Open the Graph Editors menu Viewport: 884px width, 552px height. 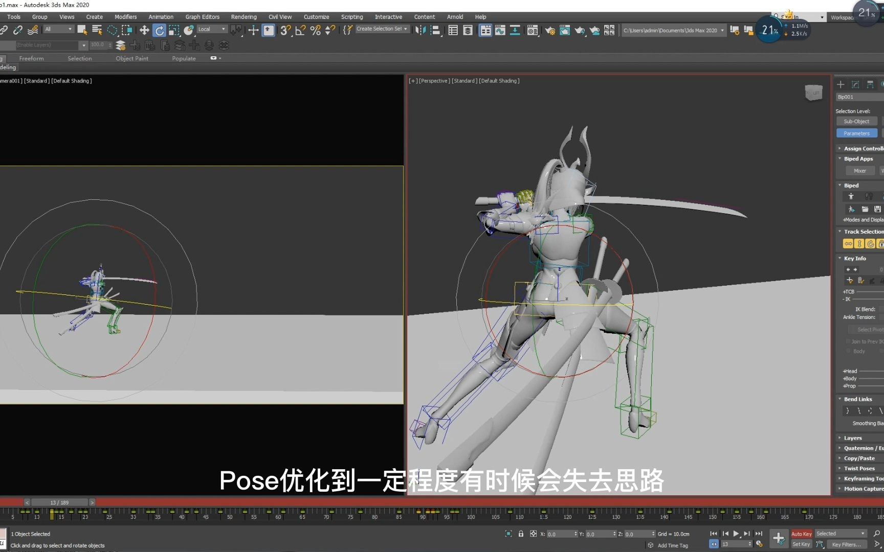(x=203, y=17)
